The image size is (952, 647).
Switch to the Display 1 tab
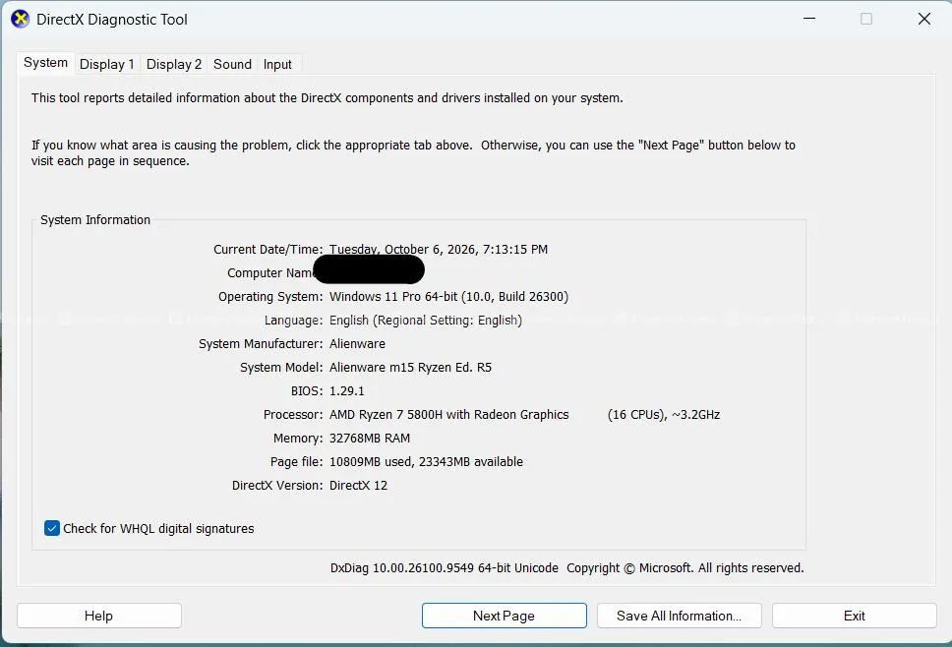107,64
